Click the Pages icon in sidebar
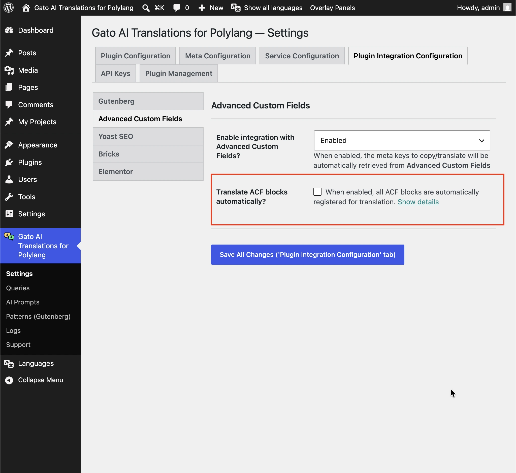The width and height of the screenshot is (516, 473). coord(9,87)
